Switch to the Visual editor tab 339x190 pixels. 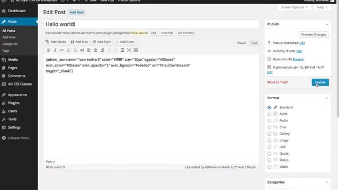pos(241,43)
